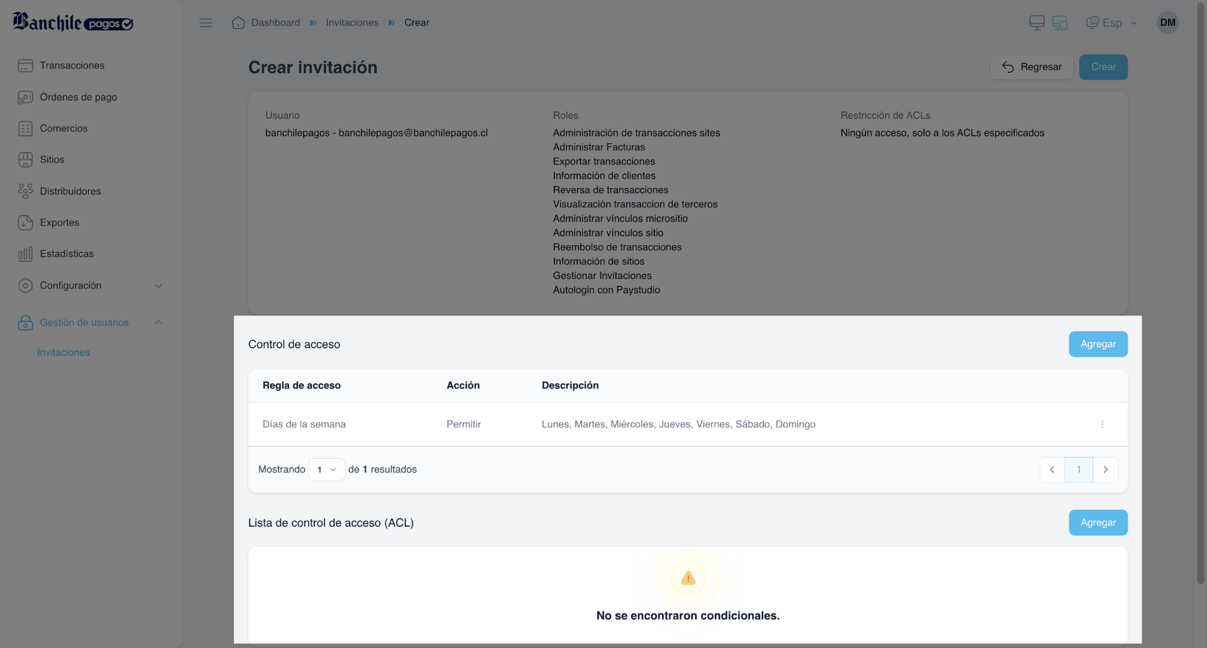This screenshot has height=648, width=1207.
Task: Go to the Dashboard breadcrumb link
Action: (275, 23)
